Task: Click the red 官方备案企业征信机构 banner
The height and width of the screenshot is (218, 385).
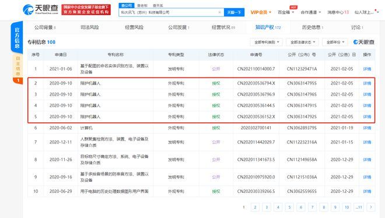Action: 86,9
